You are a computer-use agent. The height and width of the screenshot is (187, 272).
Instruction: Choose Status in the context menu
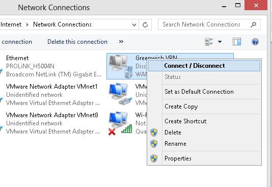point(204,77)
